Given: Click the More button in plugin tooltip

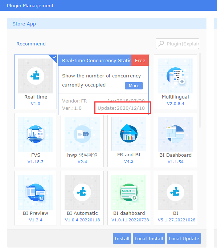Looking at the screenshot, I should pyautogui.click(x=134, y=86).
